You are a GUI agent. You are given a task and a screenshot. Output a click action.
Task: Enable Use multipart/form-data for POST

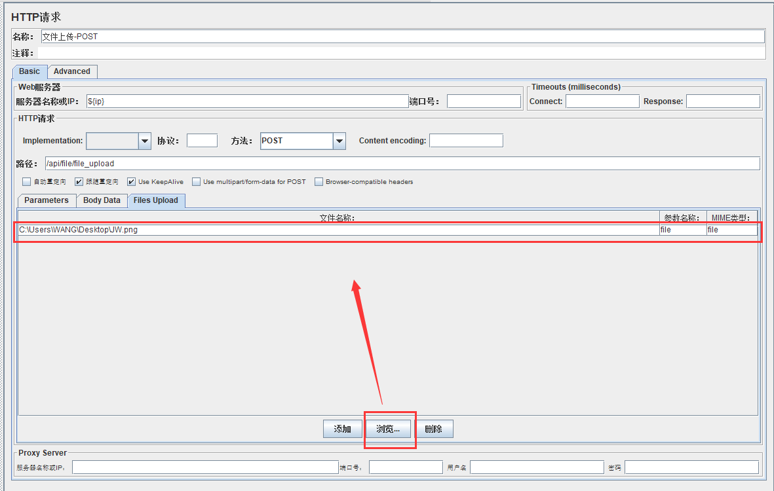click(x=197, y=182)
